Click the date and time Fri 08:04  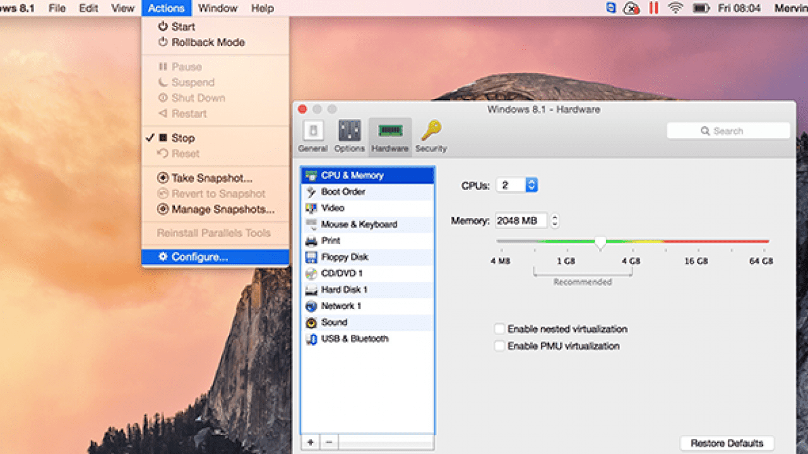[739, 8]
